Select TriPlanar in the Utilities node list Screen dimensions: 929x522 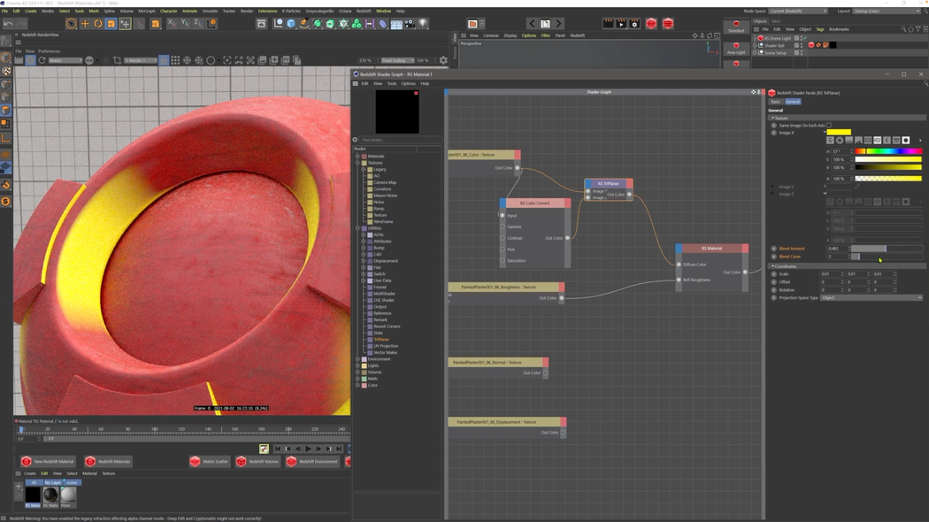[381, 340]
